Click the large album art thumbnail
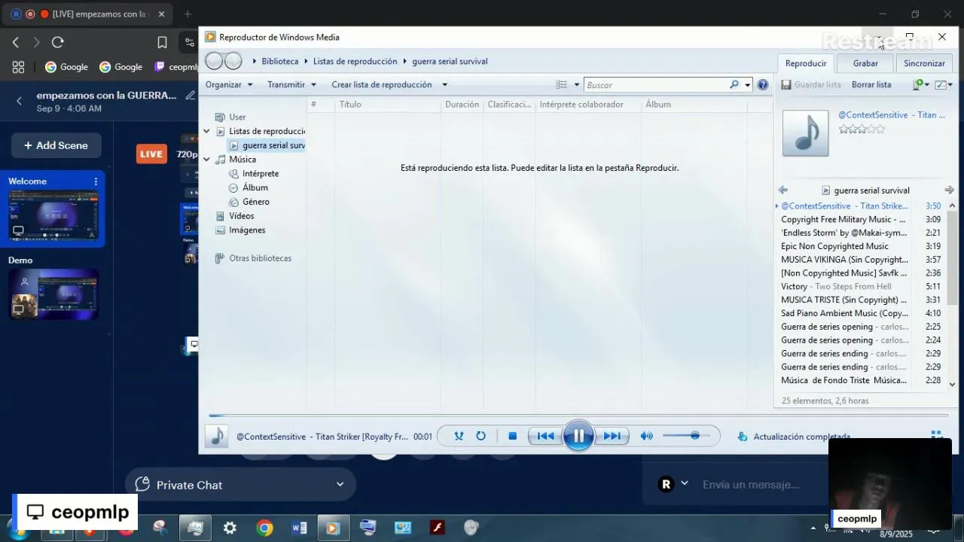 point(805,133)
